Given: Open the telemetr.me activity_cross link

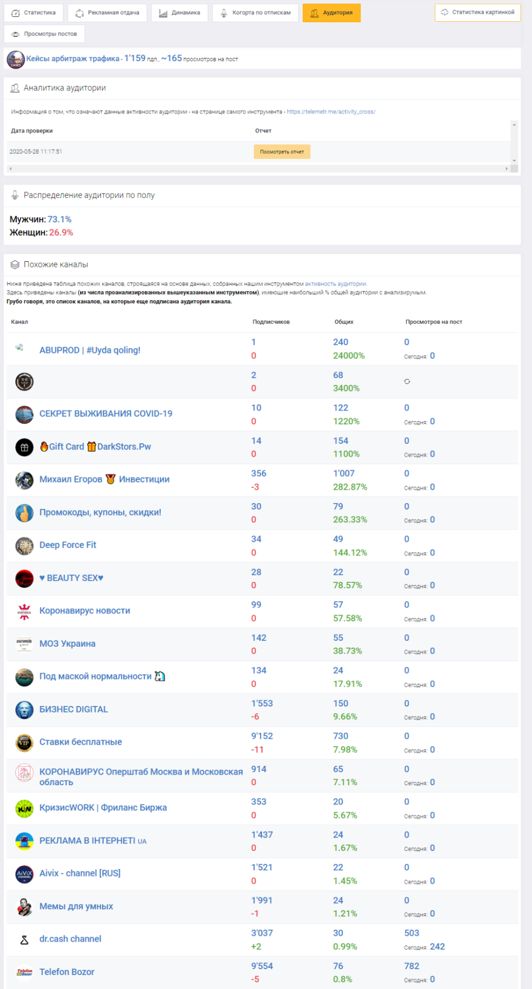Looking at the screenshot, I should (331, 112).
